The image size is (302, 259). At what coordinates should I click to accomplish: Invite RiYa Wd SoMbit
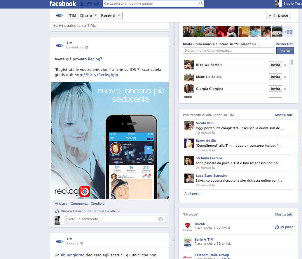point(275,65)
